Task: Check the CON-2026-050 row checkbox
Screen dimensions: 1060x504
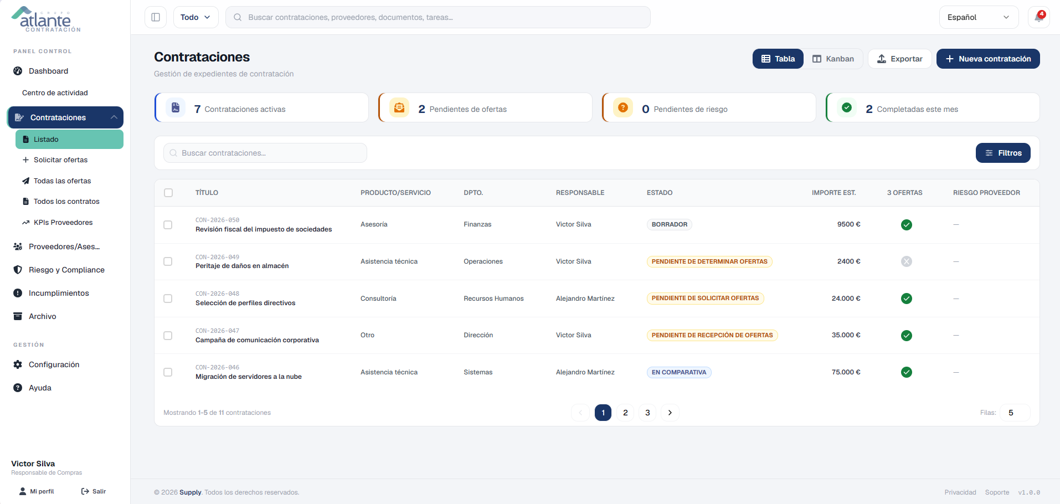Action: [168, 225]
